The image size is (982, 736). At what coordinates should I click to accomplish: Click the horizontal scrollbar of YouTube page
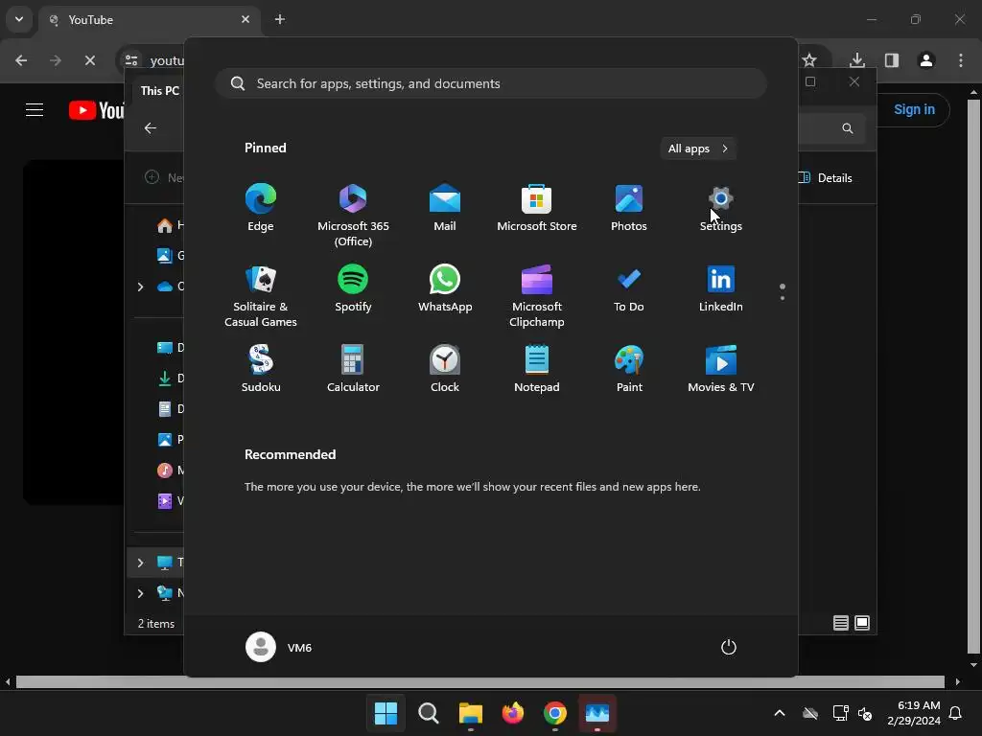coord(479,681)
